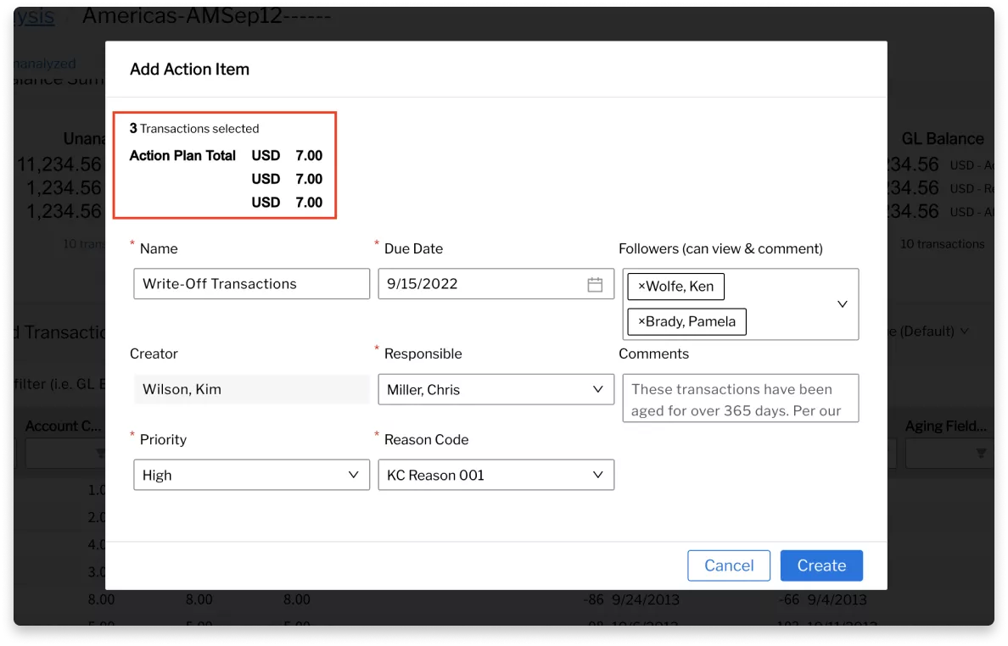Click the Creator field Wilson, Kim
The width and height of the screenshot is (1008, 646).
point(251,389)
